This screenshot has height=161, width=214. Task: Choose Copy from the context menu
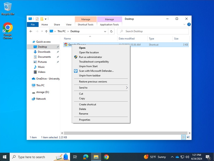point(101,98)
